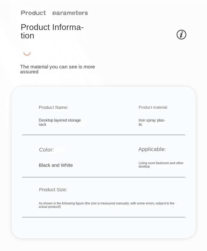Click 'The material you can see' tagline

pyautogui.click(x=58, y=69)
